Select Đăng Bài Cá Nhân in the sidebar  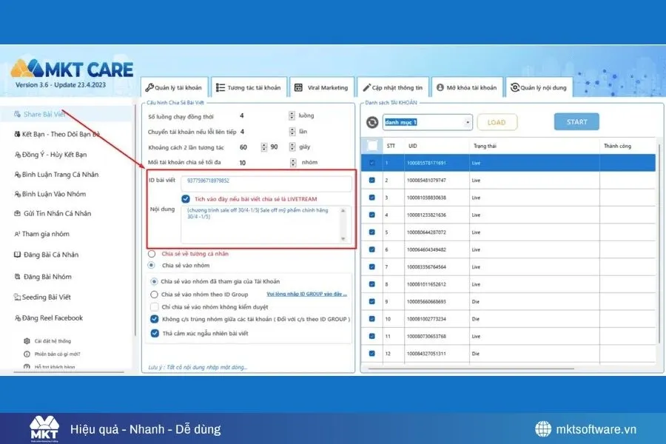[x=52, y=255]
